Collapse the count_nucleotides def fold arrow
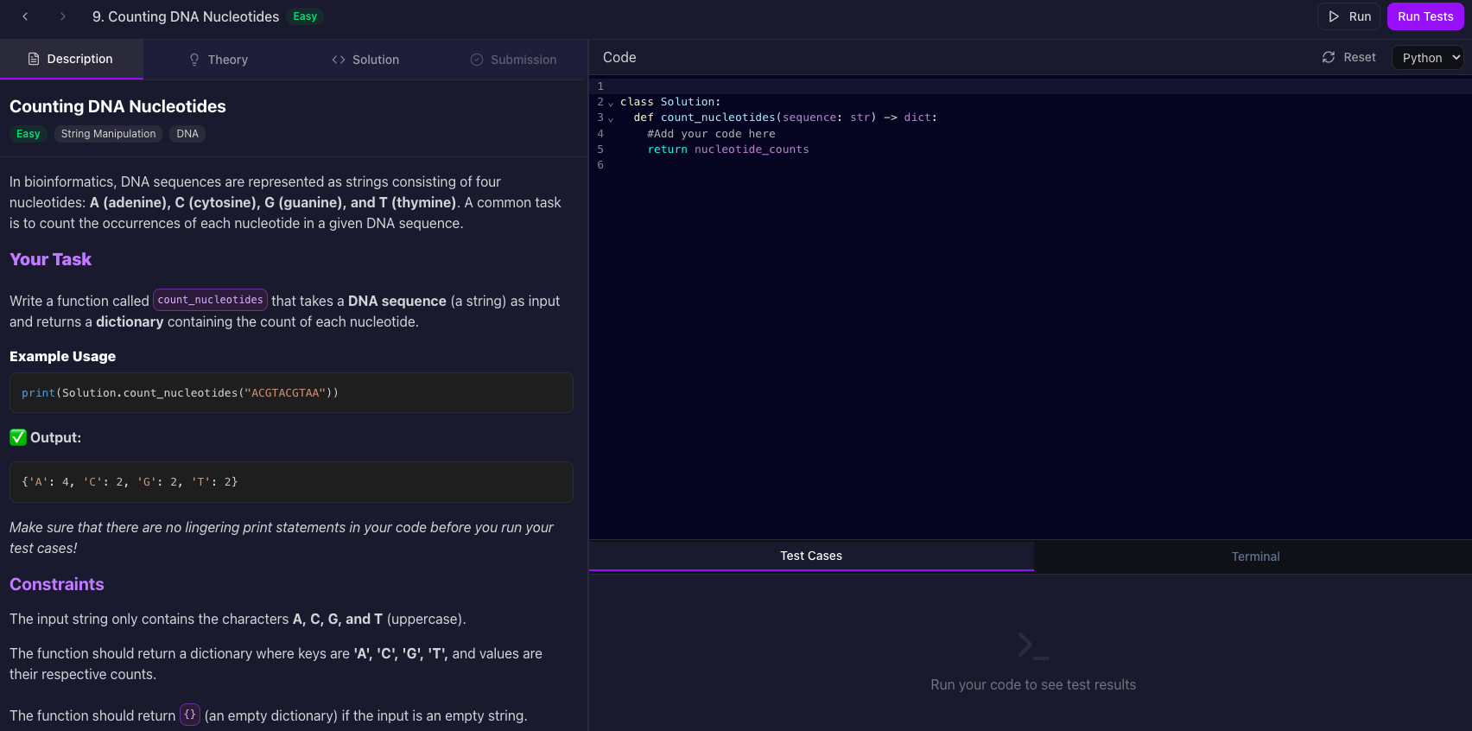Screen dimensions: 1472x731 611,119
